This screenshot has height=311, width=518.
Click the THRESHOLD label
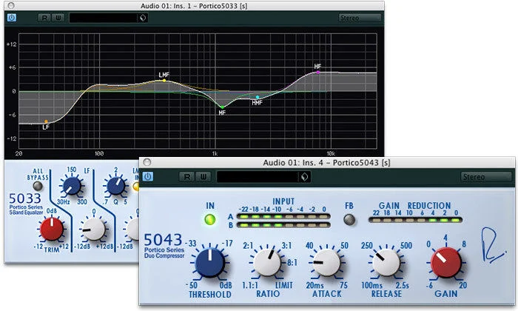[210, 294]
